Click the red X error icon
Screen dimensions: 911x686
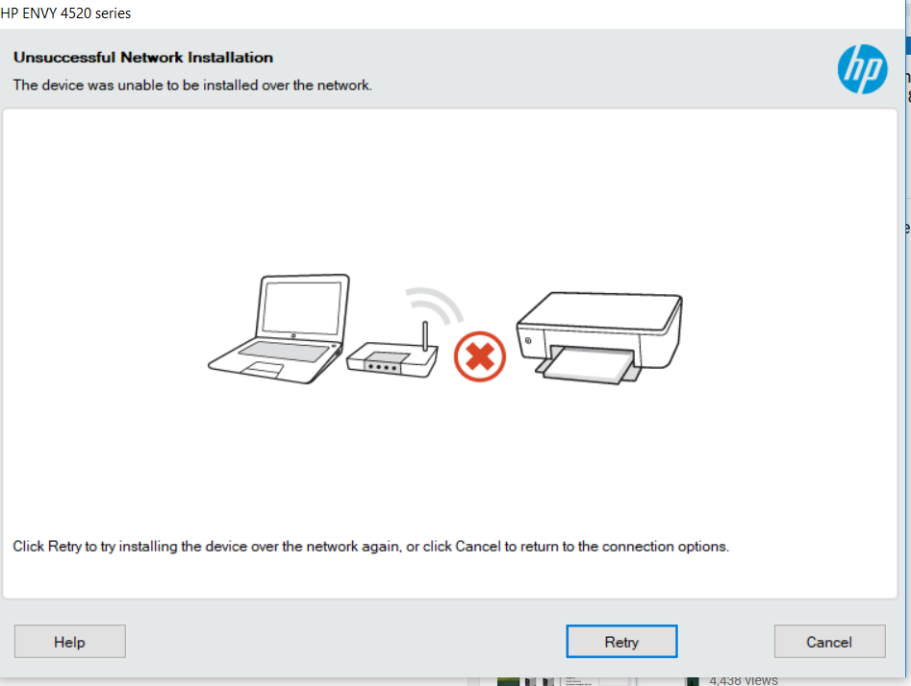[480, 356]
